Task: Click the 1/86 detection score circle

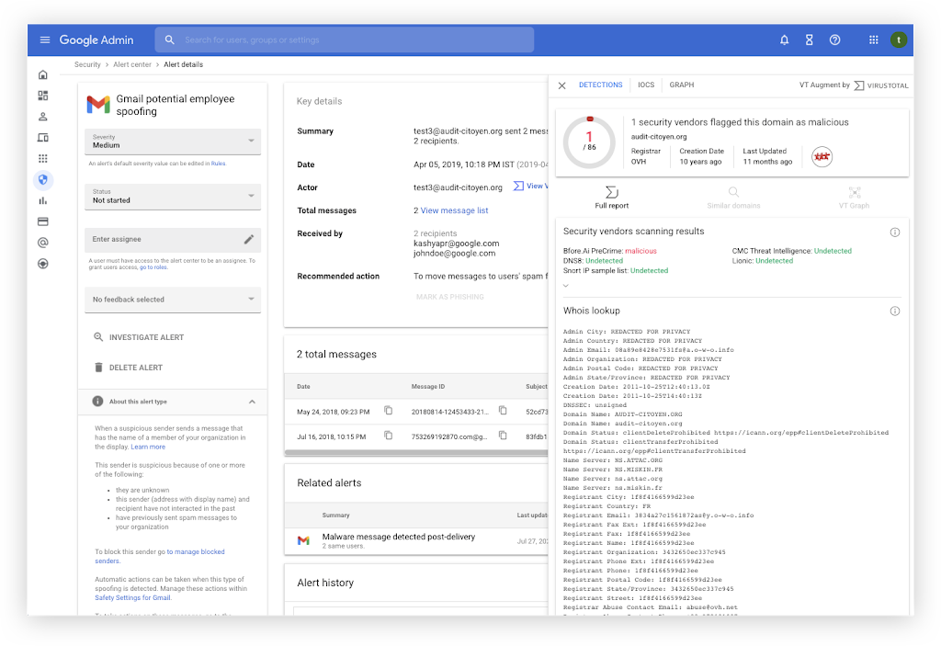Action: (x=589, y=142)
